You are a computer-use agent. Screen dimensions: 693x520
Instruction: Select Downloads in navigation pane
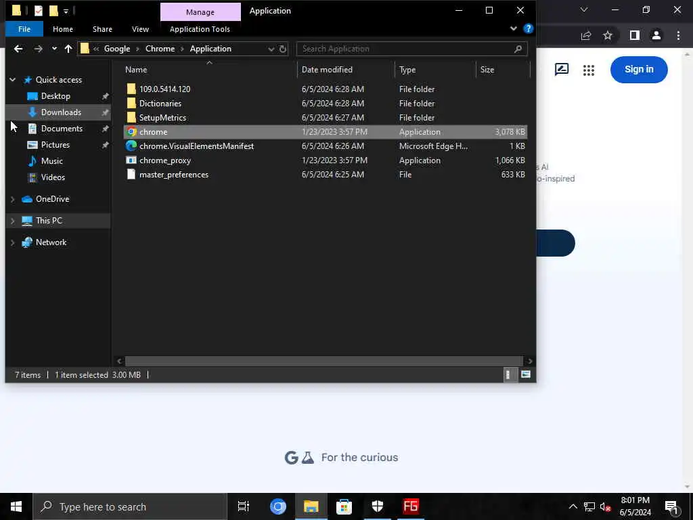tap(61, 112)
